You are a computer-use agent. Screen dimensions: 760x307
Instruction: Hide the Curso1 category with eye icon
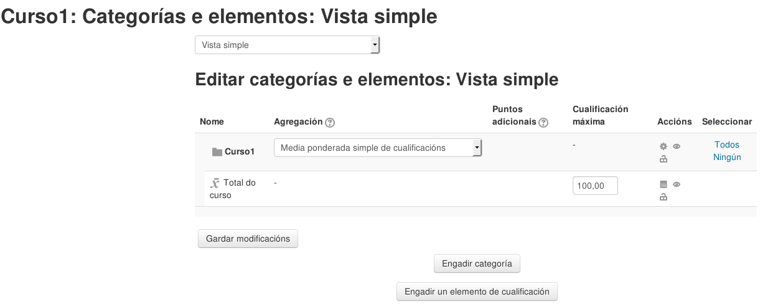[677, 146]
